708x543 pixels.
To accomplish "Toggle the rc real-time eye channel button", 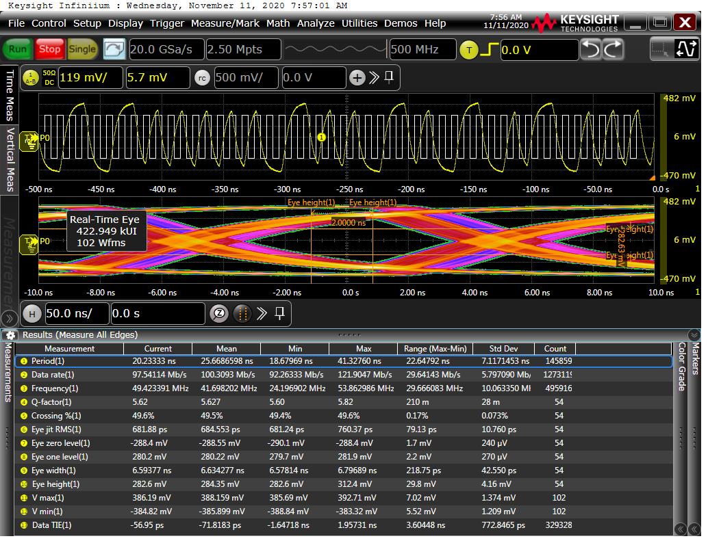I will click(x=202, y=78).
